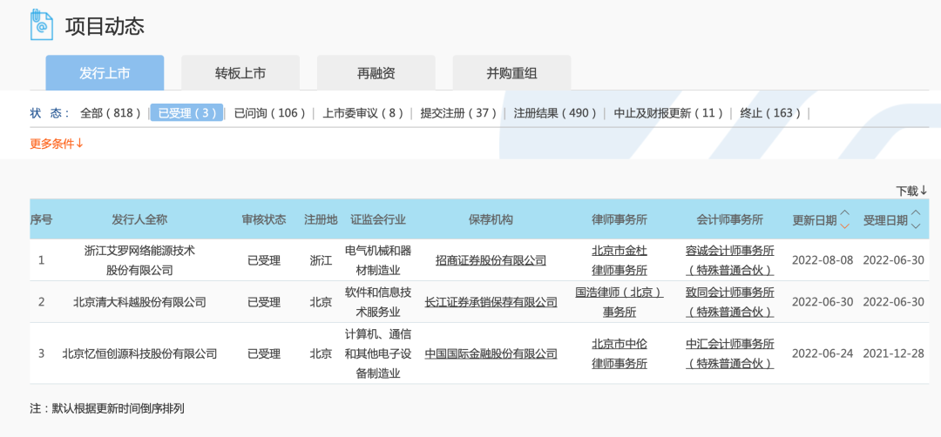This screenshot has width=941, height=437.
Task: Switch to the 转板上市 tab
Action: tap(240, 73)
